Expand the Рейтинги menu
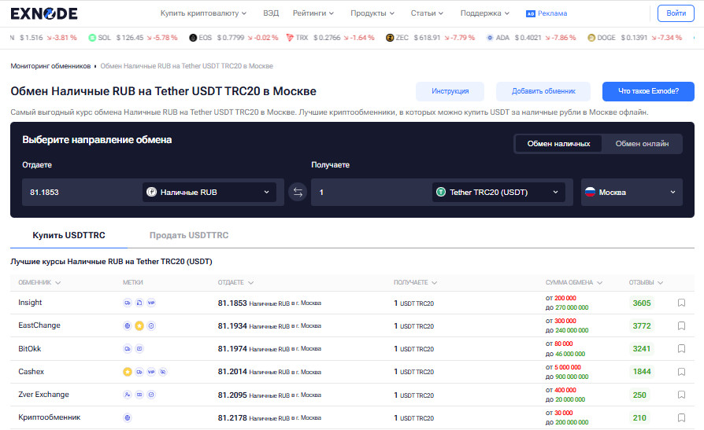 313,13
